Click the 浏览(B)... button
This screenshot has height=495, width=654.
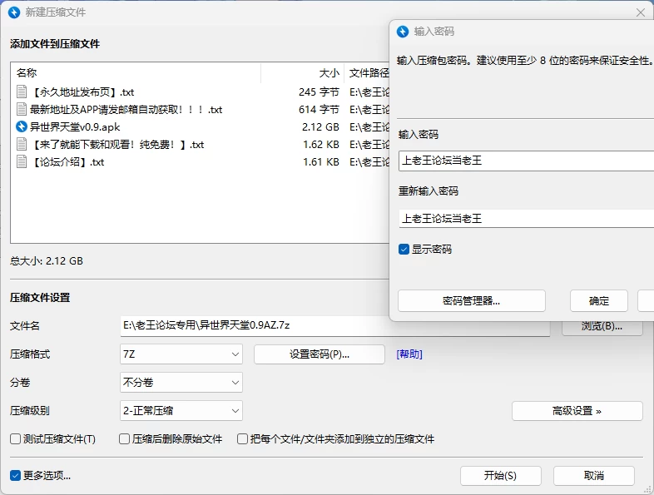(602, 327)
